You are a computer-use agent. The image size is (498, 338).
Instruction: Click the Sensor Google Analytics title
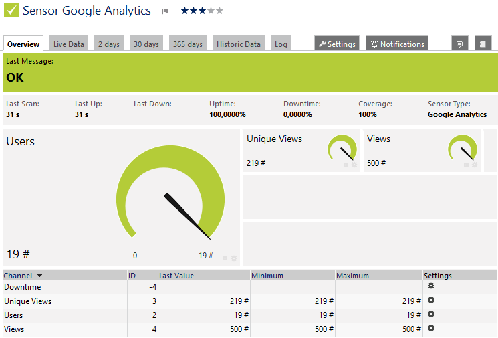[x=87, y=11]
